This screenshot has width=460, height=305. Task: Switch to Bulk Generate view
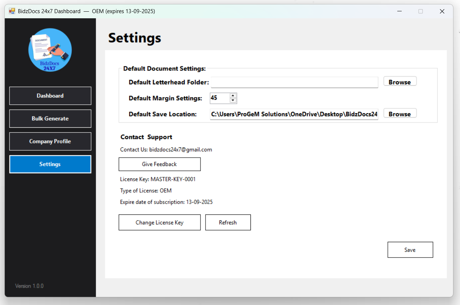coord(50,118)
